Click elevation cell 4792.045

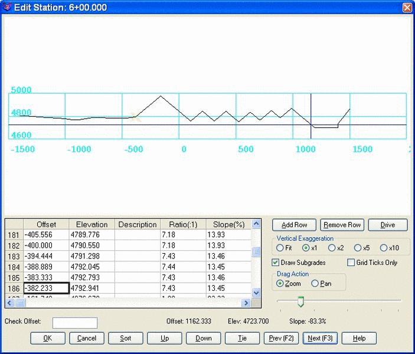tap(92, 267)
